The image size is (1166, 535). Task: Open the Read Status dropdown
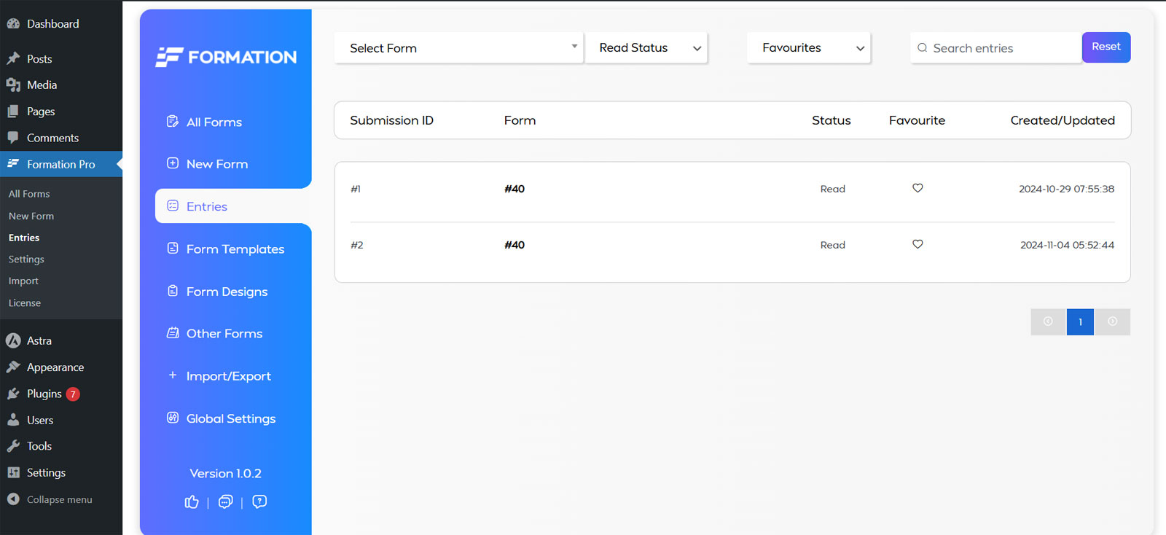tap(646, 47)
